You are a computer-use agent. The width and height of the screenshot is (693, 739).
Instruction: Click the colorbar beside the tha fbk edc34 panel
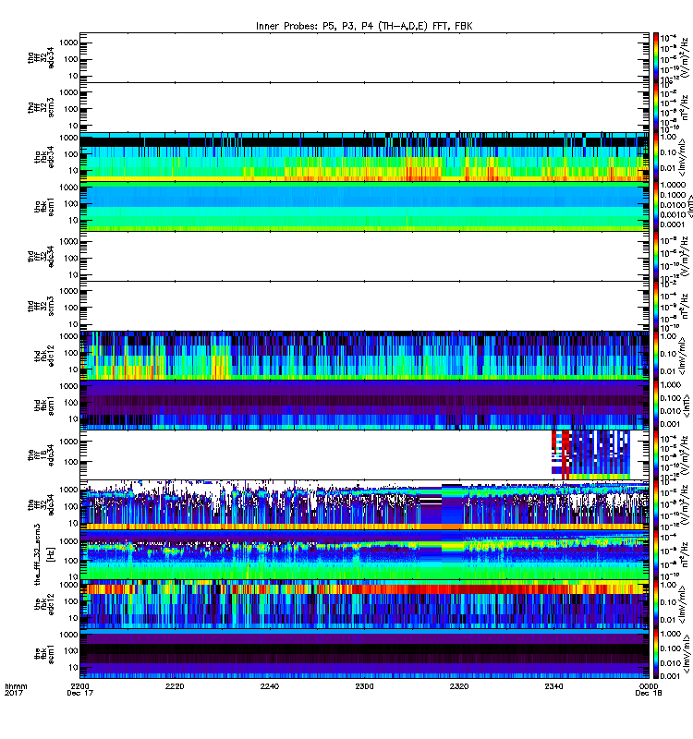(x=656, y=157)
